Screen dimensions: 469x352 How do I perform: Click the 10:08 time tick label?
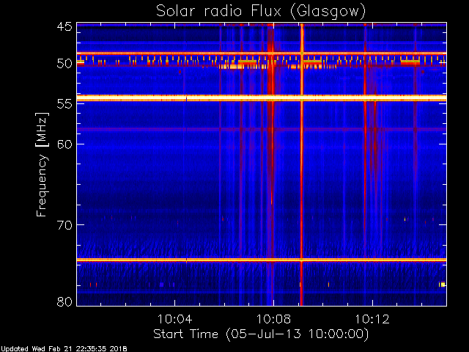pos(273,320)
